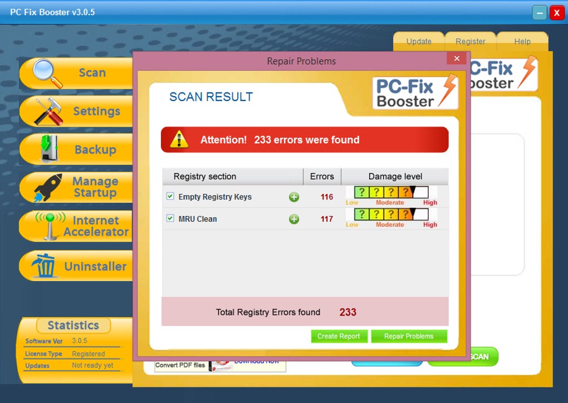Click the Statistics panel header
Screen dimensions: 568x403
pyautogui.click(x=74, y=326)
